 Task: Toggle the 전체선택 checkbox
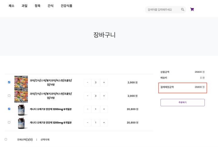[6, 139]
